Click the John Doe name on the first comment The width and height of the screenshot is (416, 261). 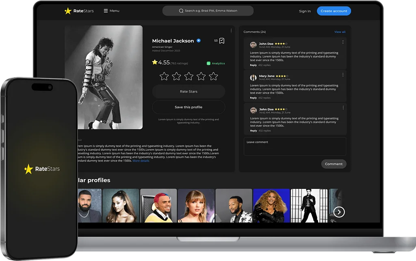[x=266, y=44]
